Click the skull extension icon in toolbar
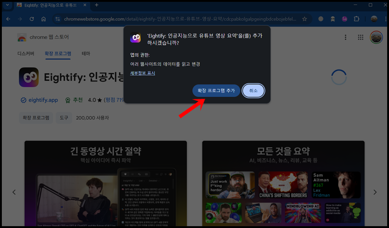Image resolution: width=389 pixels, height=228 pixels. click(333, 19)
